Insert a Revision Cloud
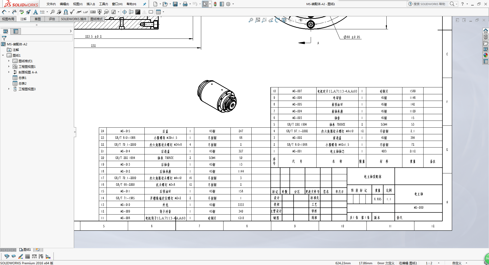Screen dimensions: 489x265 tap(151, 12)
